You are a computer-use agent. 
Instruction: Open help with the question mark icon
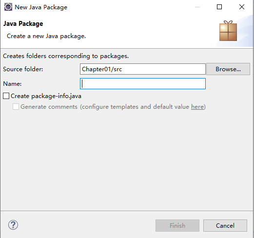click(x=13, y=225)
